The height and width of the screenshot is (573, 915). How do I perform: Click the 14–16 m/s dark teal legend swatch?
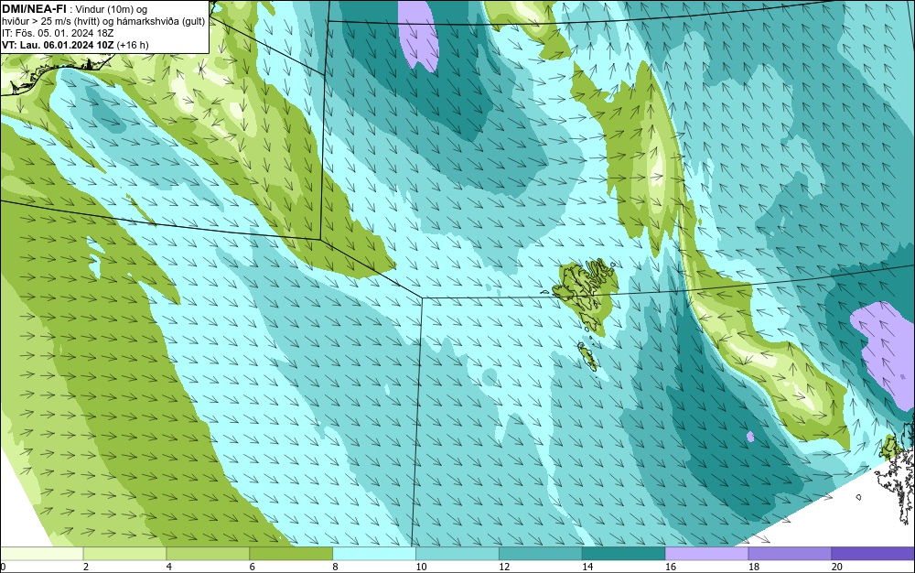point(624,553)
